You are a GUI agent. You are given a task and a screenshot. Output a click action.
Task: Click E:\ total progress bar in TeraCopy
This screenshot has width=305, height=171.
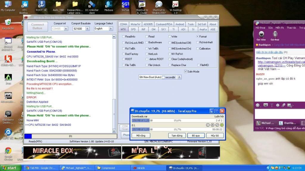click(178, 129)
